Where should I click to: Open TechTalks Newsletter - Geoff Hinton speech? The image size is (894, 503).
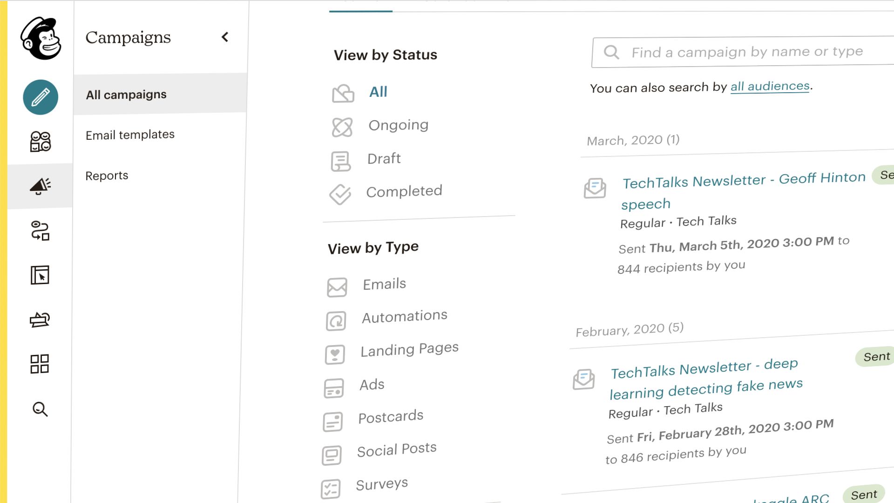click(x=743, y=191)
